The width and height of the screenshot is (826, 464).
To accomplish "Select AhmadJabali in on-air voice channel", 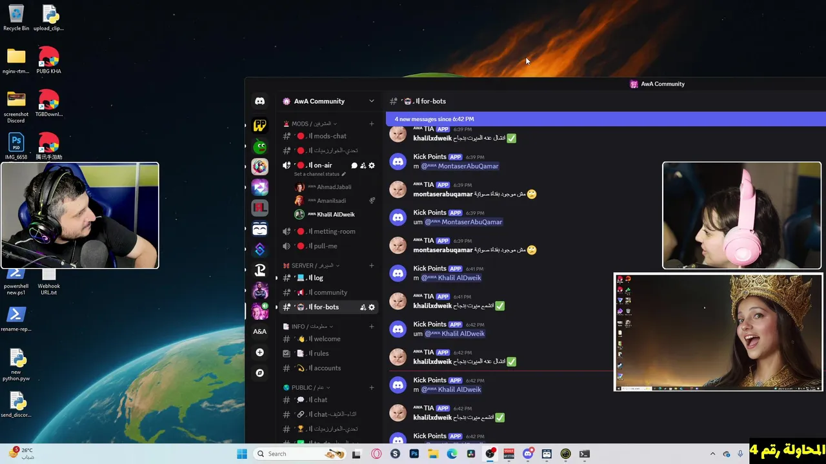I will tap(334, 187).
